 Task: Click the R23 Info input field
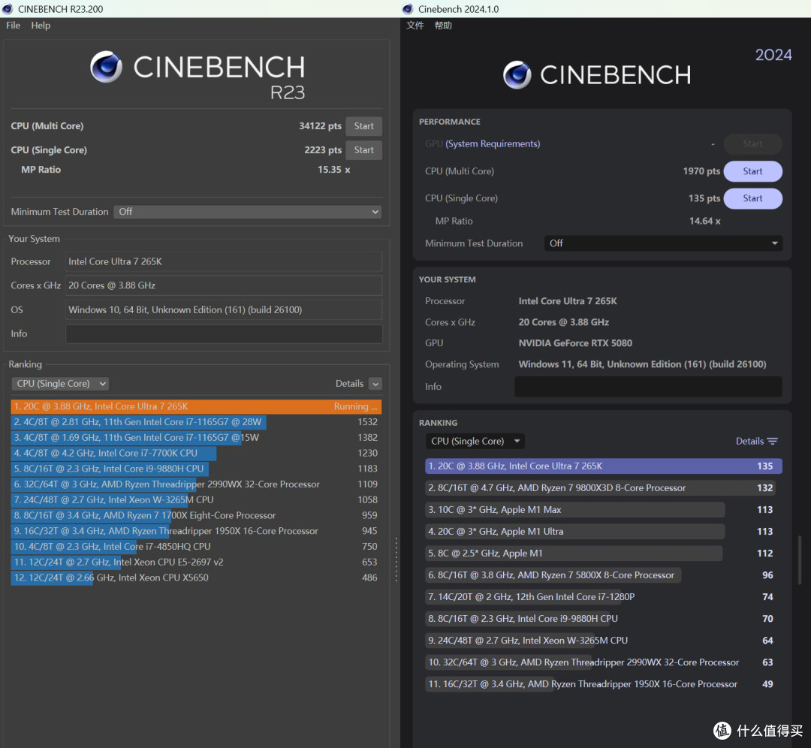(x=224, y=333)
